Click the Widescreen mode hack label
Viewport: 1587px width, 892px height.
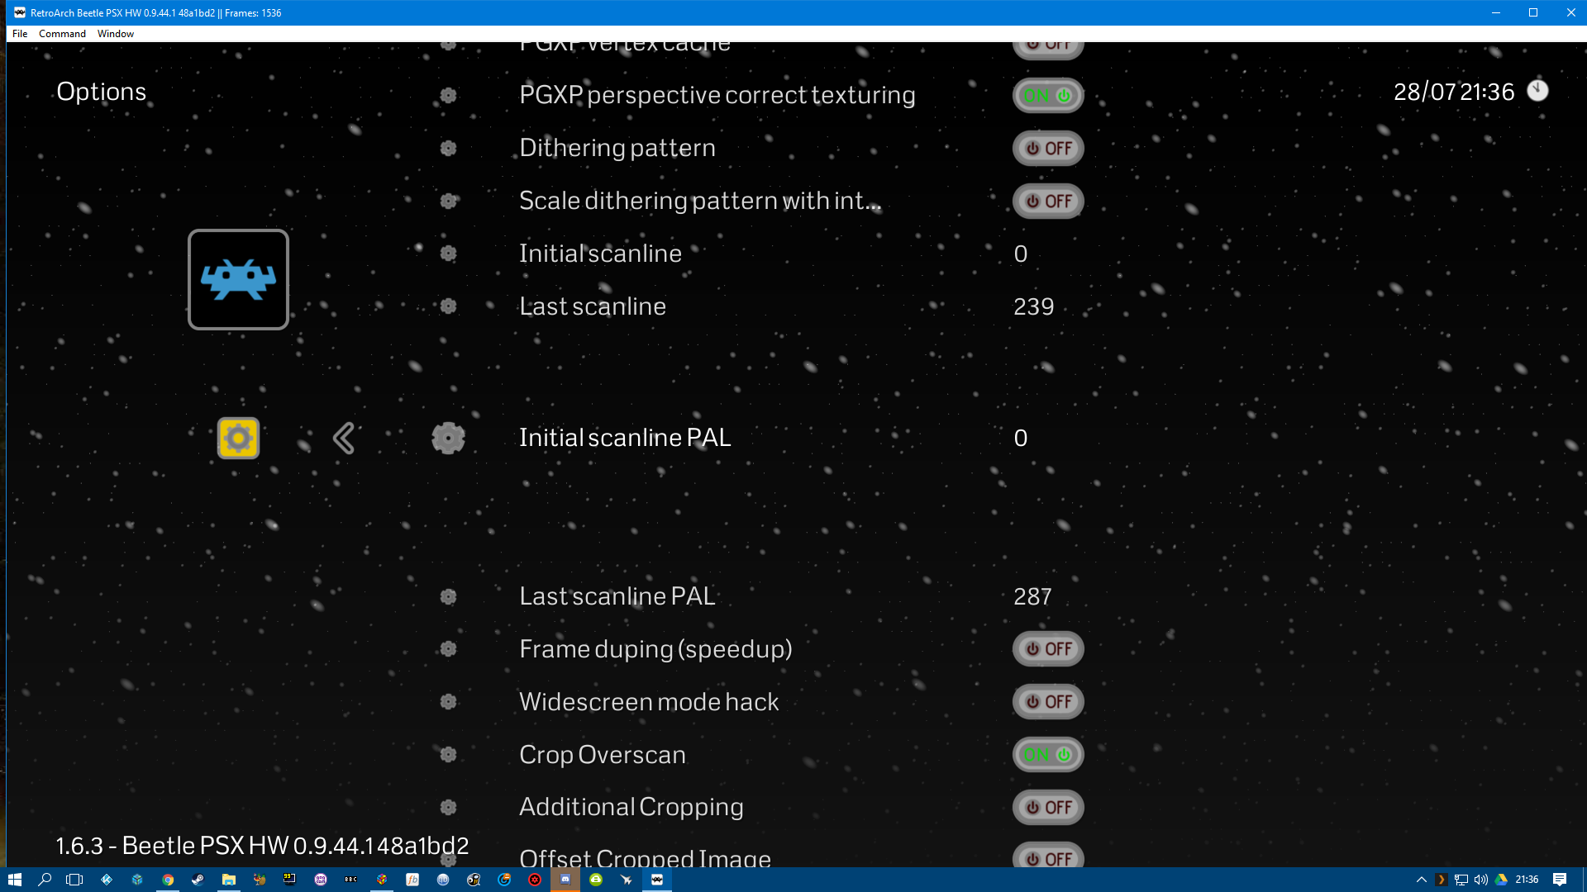[649, 702]
